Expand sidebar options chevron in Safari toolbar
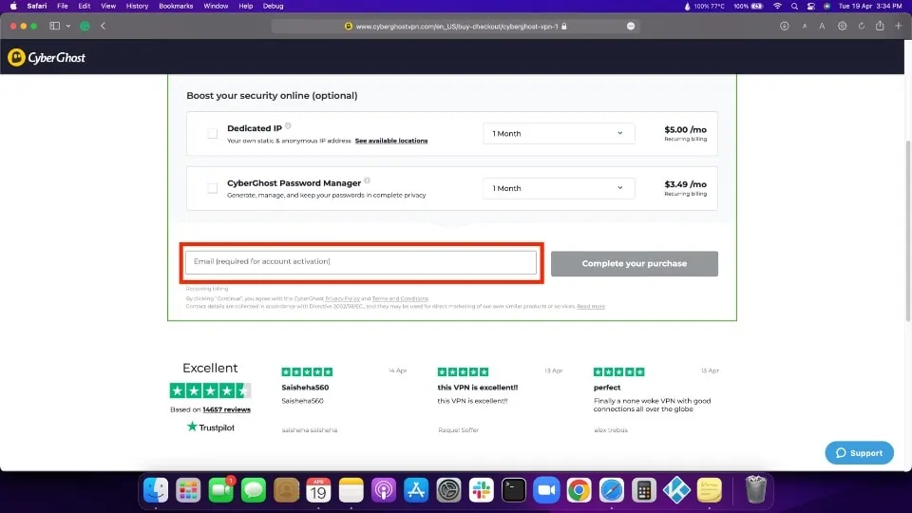912x513 pixels. (x=68, y=27)
